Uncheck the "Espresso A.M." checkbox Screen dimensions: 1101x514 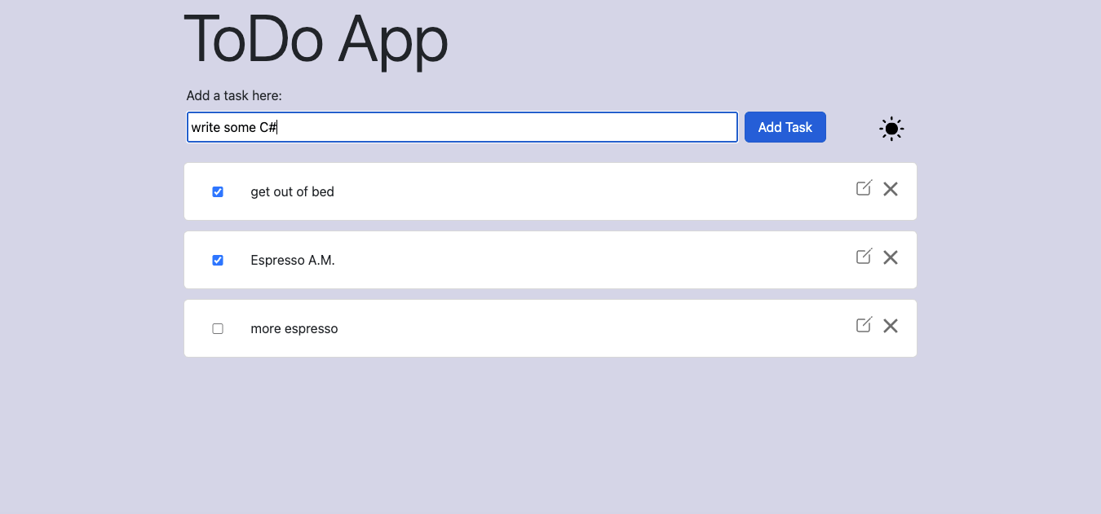tap(218, 260)
